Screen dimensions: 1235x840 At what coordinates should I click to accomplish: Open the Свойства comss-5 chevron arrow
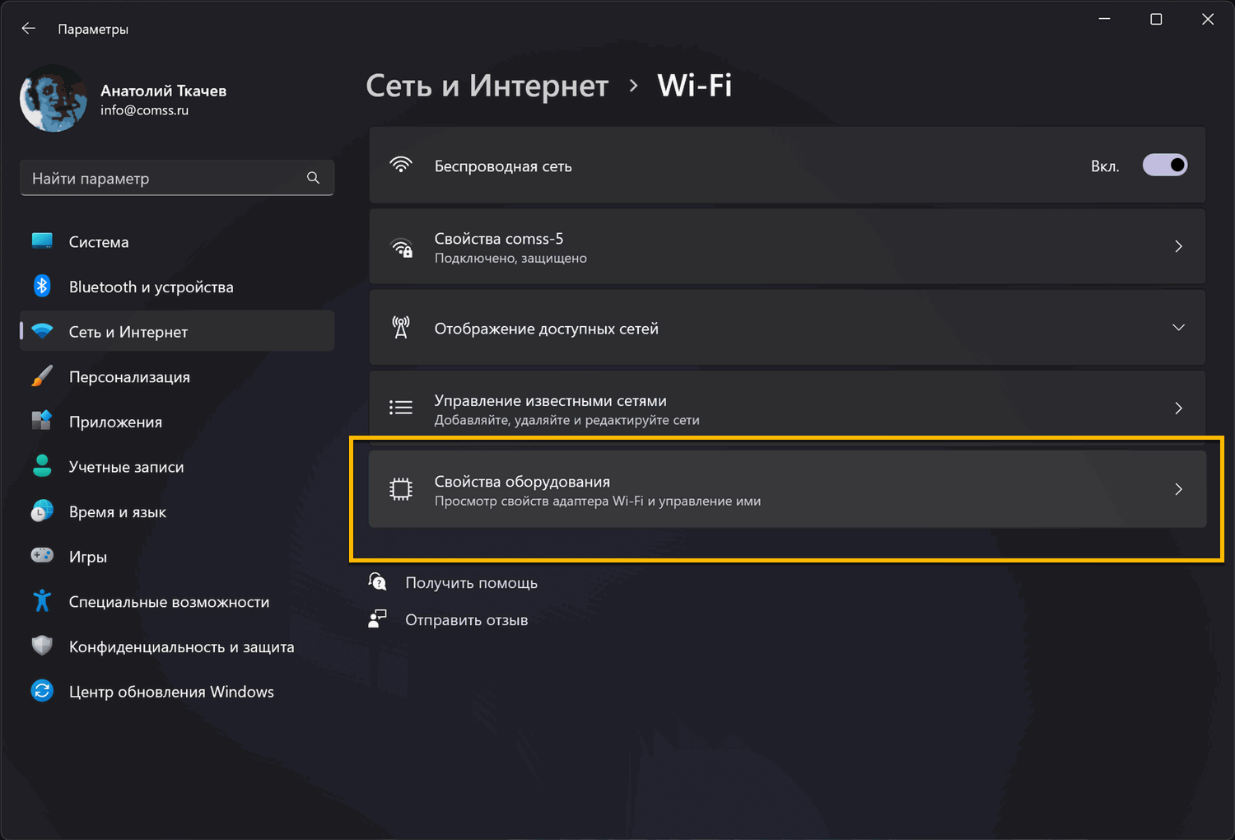(1178, 246)
